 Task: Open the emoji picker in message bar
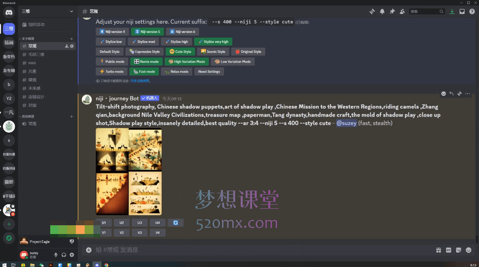(468, 250)
